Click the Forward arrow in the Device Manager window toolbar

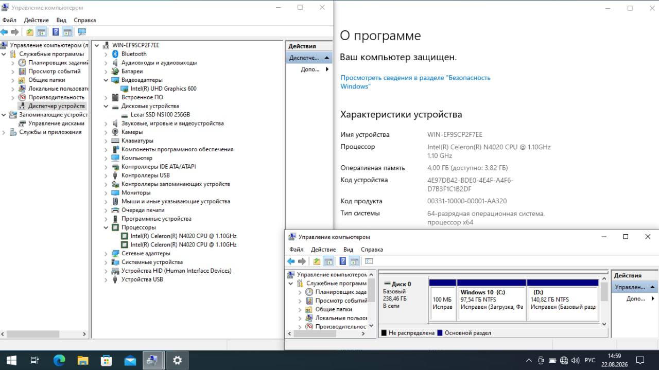click(x=15, y=32)
